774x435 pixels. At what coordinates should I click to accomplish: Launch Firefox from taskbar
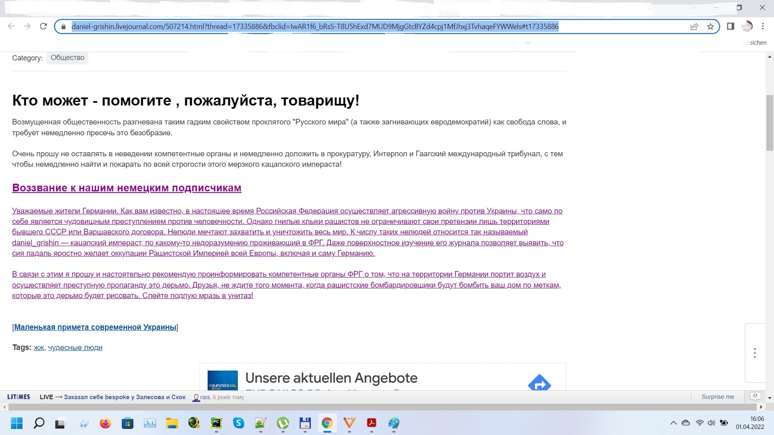(x=105, y=423)
